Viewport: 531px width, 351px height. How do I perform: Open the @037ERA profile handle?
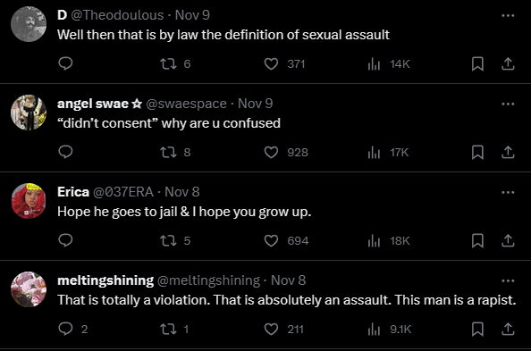pyautogui.click(x=123, y=192)
